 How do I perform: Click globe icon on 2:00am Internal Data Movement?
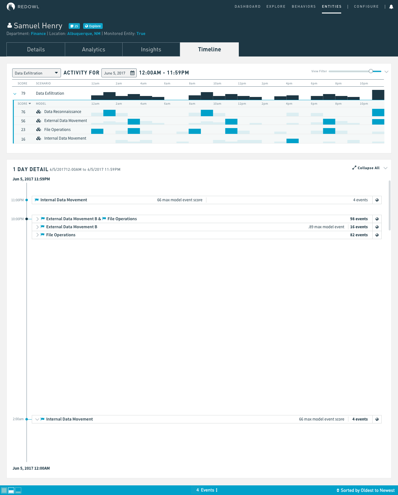click(x=377, y=419)
